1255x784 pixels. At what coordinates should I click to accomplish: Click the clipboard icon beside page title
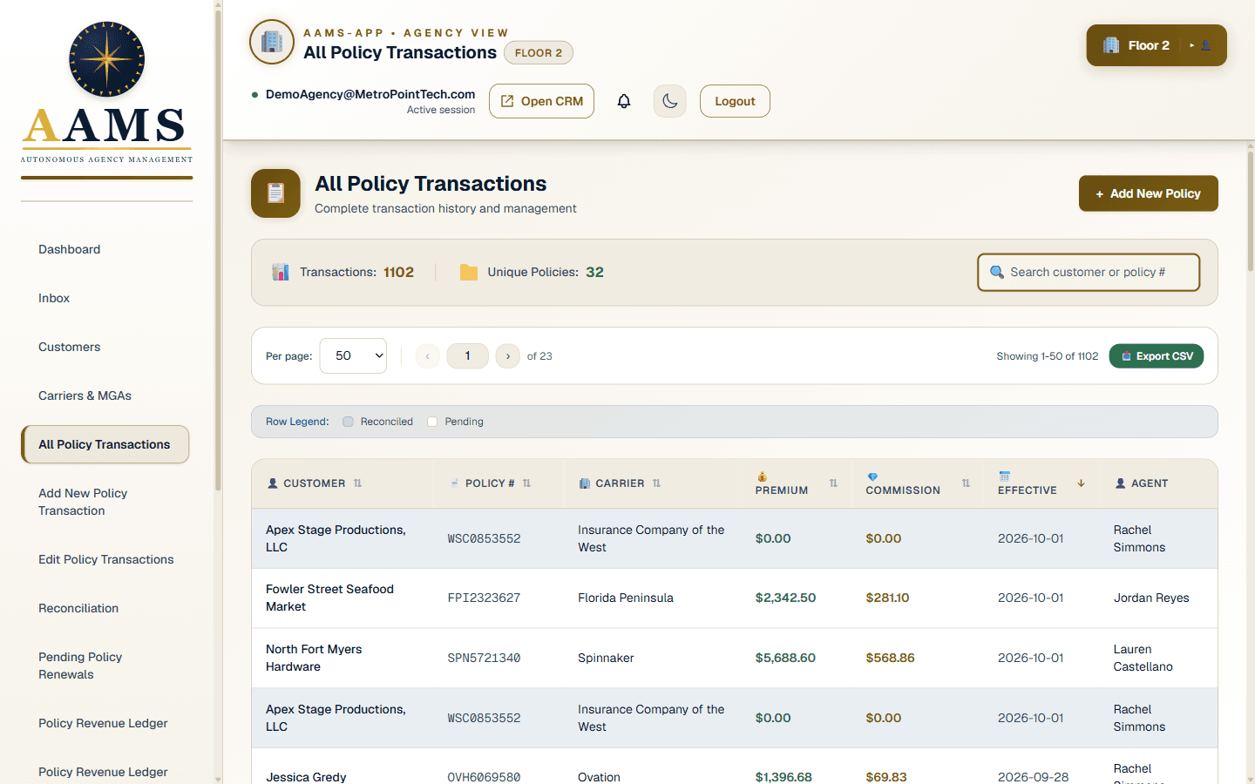pyautogui.click(x=275, y=193)
